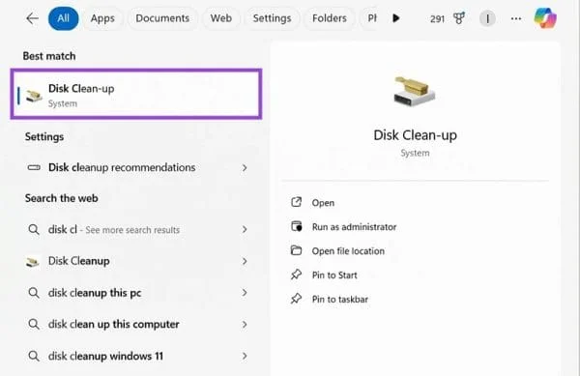Image resolution: width=580 pixels, height=376 pixels.
Task: Go back with the left arrow icon
Action: (x=33, y=18)
